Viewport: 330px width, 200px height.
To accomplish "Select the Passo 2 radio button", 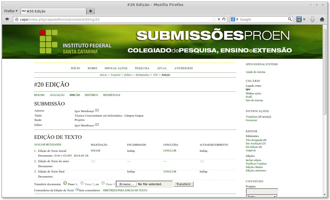I will [x=82, y=183].
